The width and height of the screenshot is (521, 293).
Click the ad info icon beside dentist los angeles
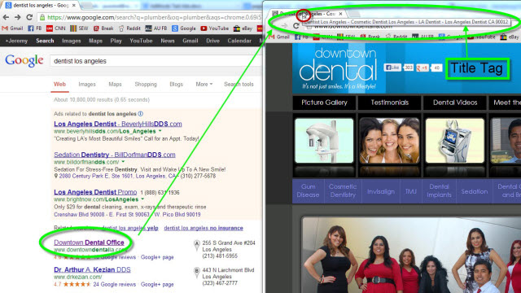(x=141, y=114)
